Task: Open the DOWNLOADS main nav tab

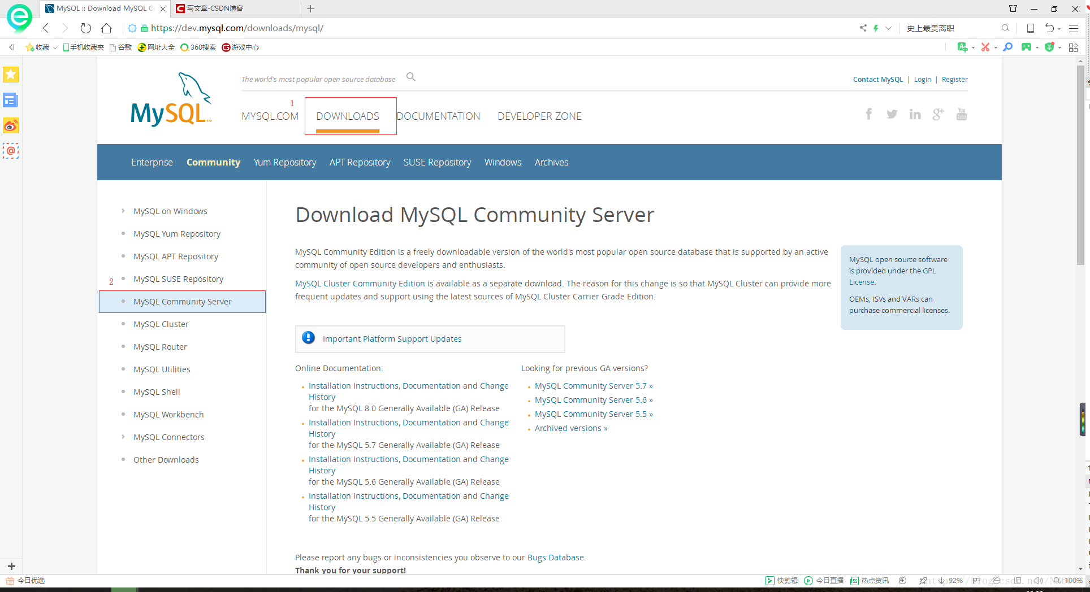Action: pyautogui.click(x=348, y=116)
